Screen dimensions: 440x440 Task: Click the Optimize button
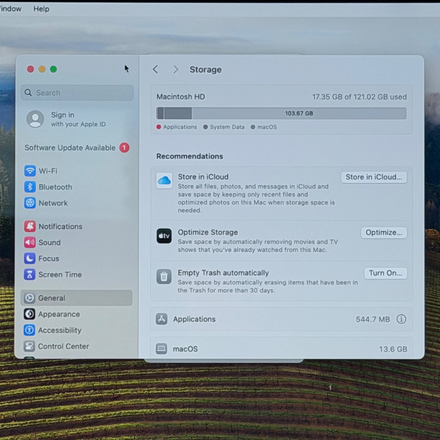point(383,233)
